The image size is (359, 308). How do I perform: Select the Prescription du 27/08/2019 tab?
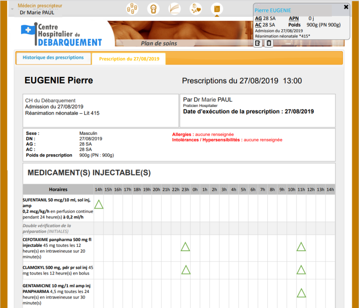click(129, 59)
